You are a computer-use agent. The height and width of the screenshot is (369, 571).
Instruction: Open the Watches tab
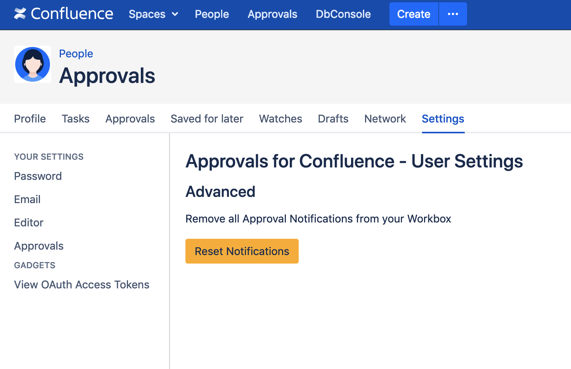point(280,119)
